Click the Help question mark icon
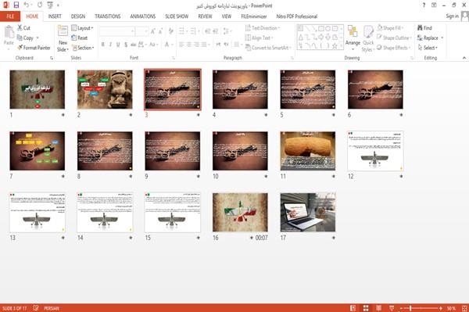 tap(424, 5)
